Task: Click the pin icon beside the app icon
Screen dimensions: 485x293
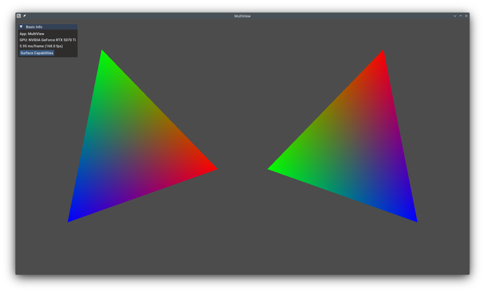Action: [x=24, y=15]
